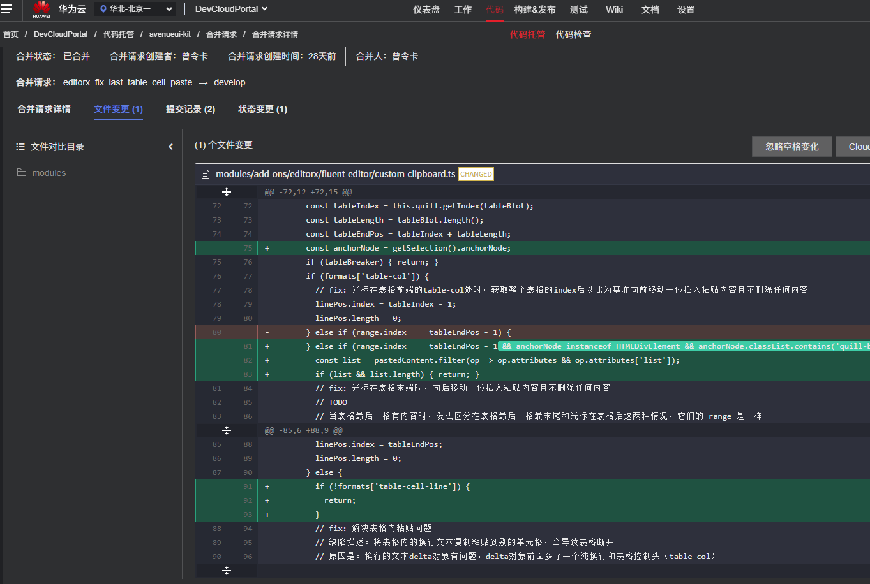Open the 合并请求详情 tab
The width and height of the screenshot is (870, 584).
(44, 109)
